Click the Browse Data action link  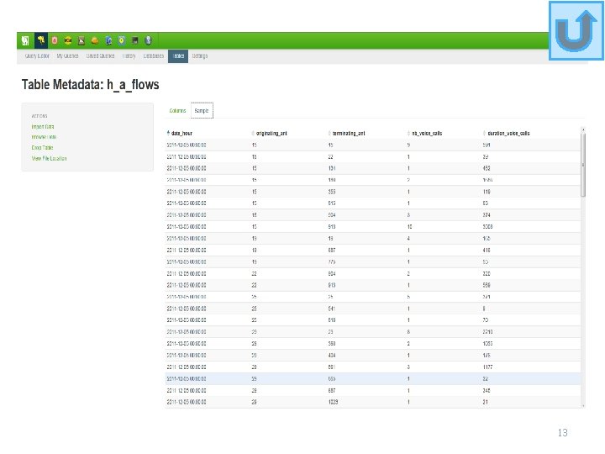pos(44,137)
